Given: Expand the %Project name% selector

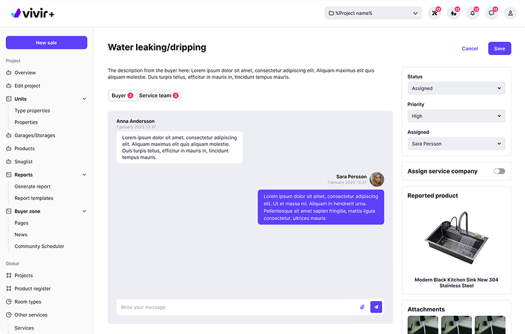Looking at the screenshot, I should tap(373, 13).
